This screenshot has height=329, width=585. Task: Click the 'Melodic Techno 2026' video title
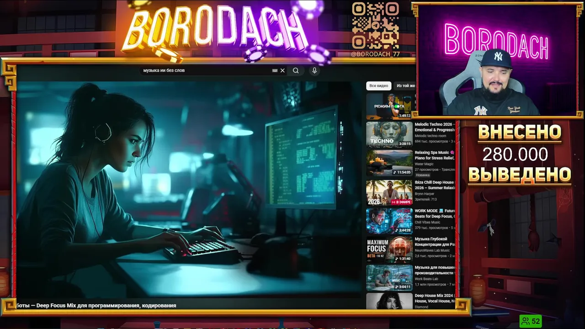pyautogui.click(x=435, y=127)
